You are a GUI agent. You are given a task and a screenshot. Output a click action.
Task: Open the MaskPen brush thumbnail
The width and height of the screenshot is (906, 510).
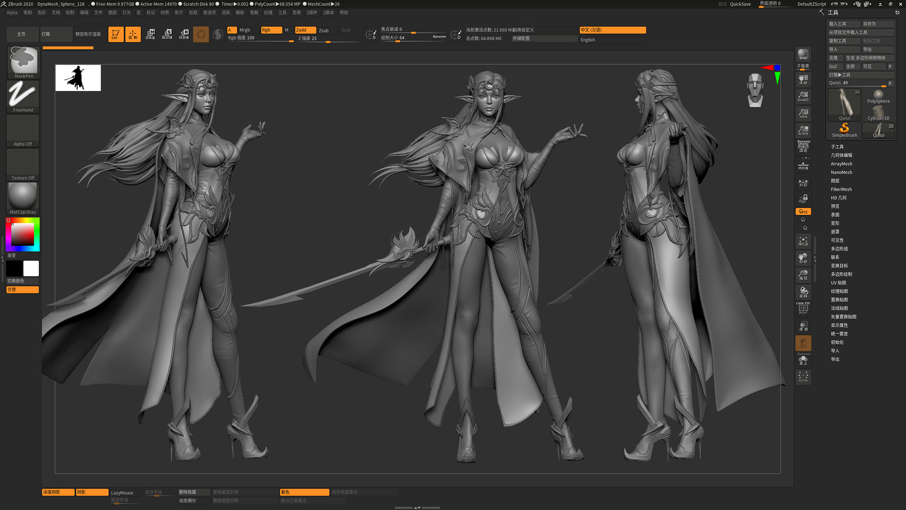click(x=23, y=62)
